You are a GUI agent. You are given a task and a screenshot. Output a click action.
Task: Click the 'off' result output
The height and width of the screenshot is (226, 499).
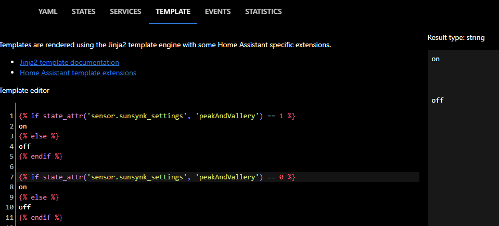(438, 101)
